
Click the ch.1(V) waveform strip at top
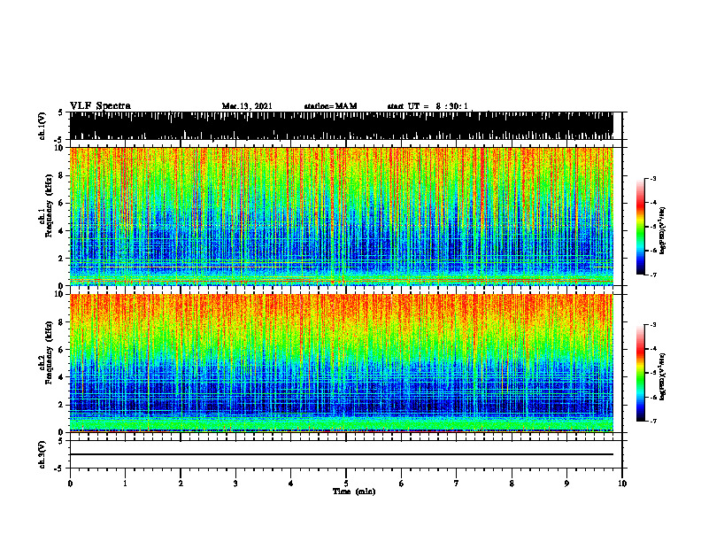coord(342,126)
